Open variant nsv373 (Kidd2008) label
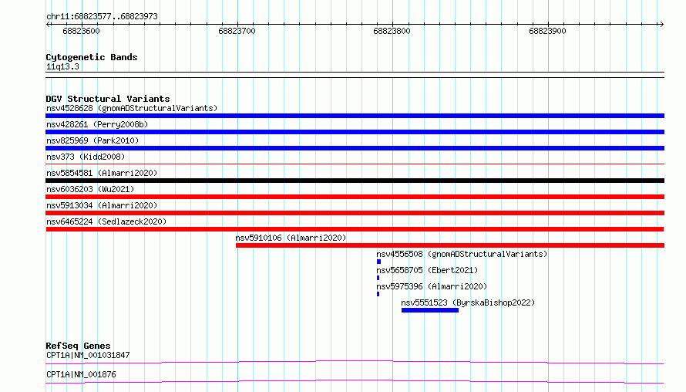Viewport: 686px width, 392px height. pyautogui.click(x=86, y=157)
